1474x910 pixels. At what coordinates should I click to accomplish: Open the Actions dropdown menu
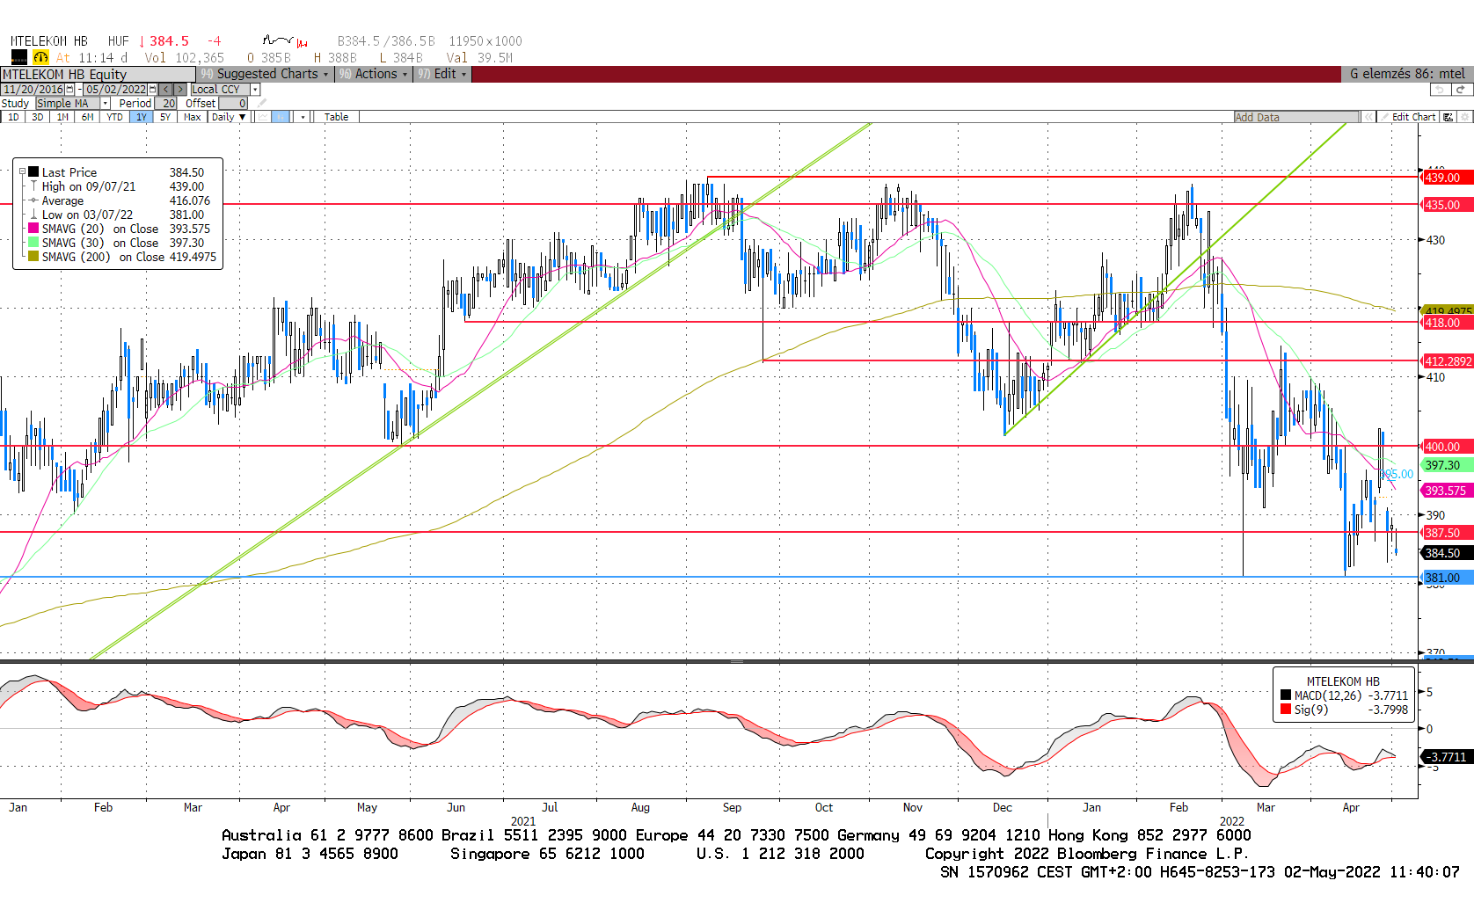pyautogui.click(x=374, y=74)
